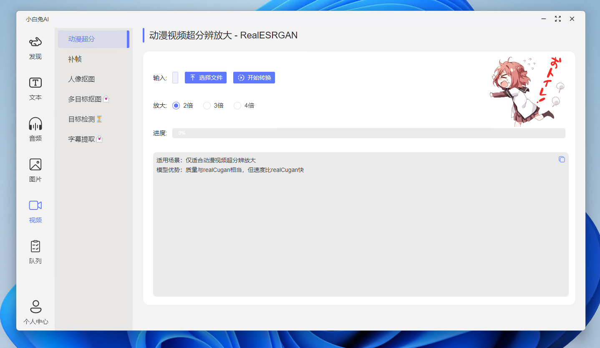Select the 视频 video tools icon
This screenshot has height=348, width=600.
tap(35, 211)
